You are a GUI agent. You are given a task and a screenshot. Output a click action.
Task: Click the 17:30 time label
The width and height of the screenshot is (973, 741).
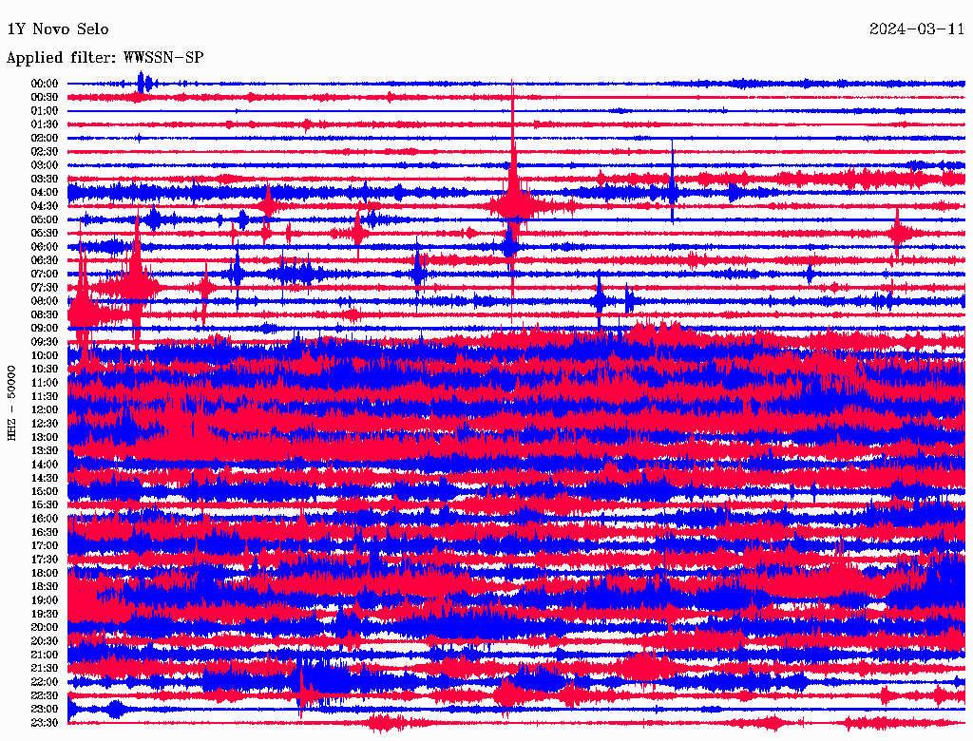[x=45, y=560]
